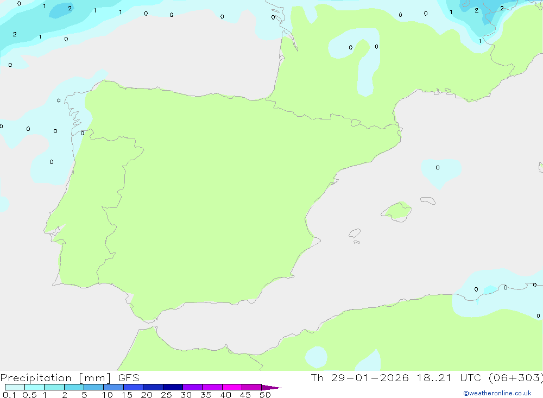Click the above-50 mm arrow tip of legend
This screenshot has height=398, width=543.
pyautogui.click(x=271, y=388)
